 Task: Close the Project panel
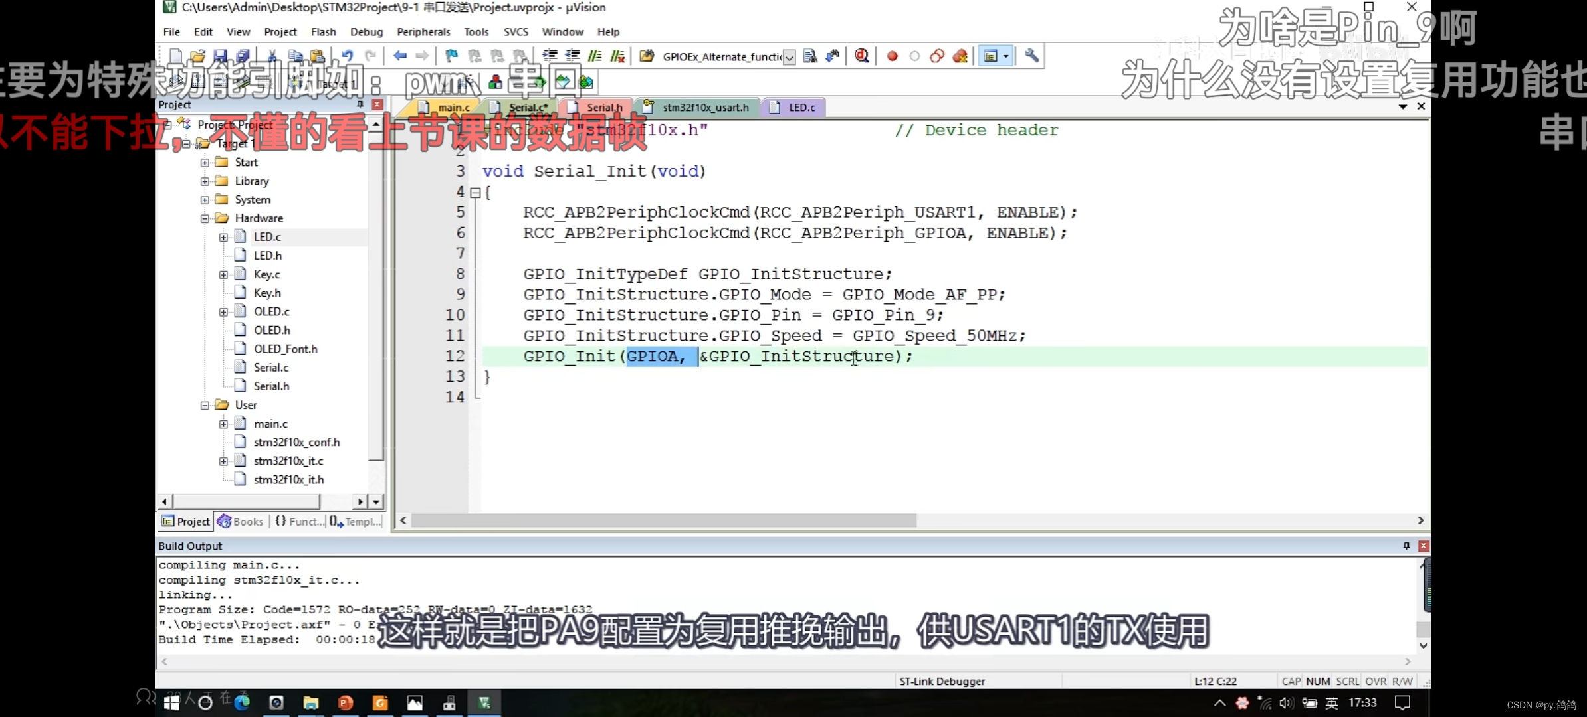pos(377,104)
